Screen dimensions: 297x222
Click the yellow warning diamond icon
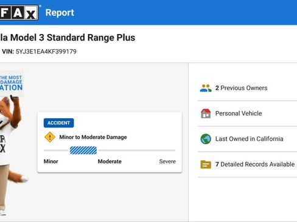pos(50,137)
